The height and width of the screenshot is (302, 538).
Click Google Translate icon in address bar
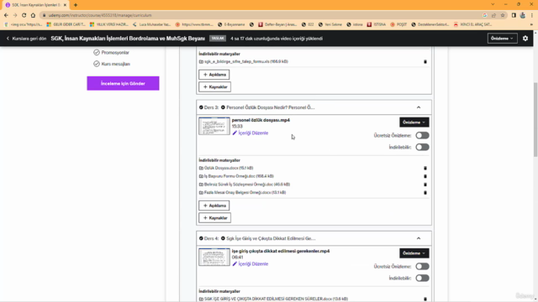click(x=485, y=15)
